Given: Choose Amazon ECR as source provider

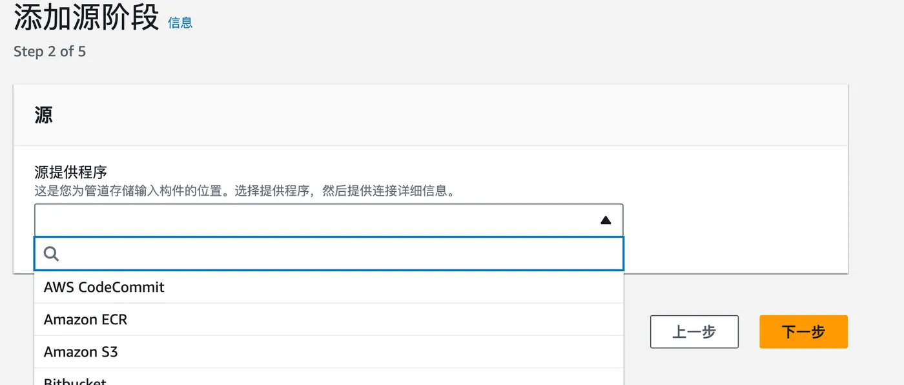Looking at the screenshot, I should point(85,319).
